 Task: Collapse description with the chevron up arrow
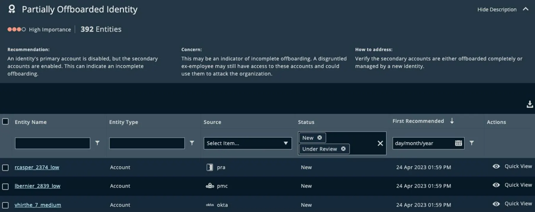(x=526, y=9)
